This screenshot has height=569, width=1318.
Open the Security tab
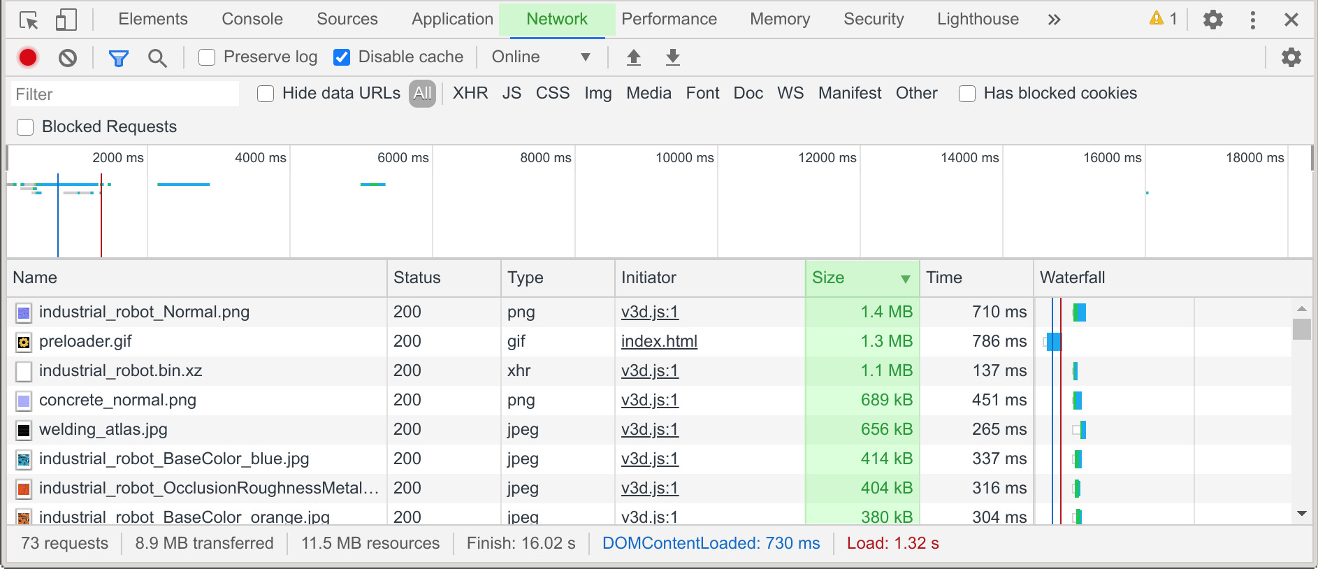click(874, 19)
